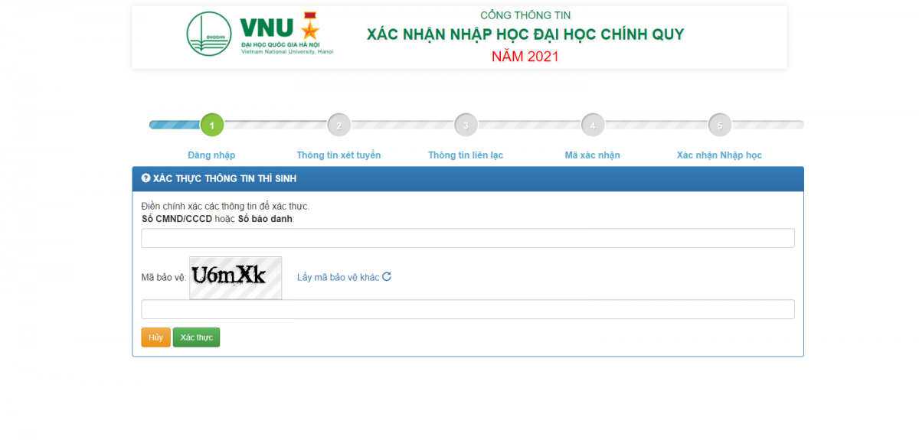The width and height of the screenshot is (919, 440).
Task: Select the step 3 circle indicator
Action: [466, 125]
